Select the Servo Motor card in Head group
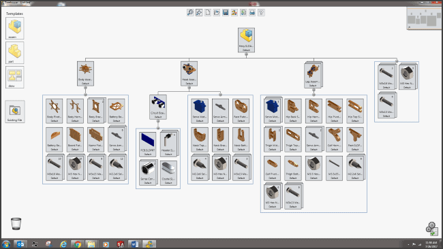Viewport: 443px width, 249px height. [x=200, y=111]
